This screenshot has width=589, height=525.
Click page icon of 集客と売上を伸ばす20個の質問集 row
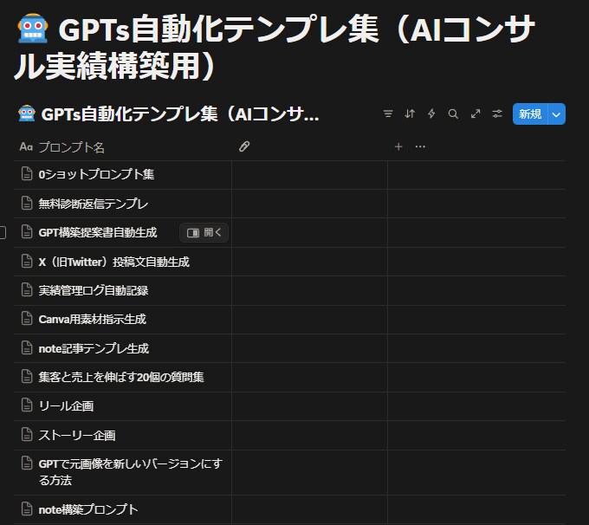pos(27,377)
